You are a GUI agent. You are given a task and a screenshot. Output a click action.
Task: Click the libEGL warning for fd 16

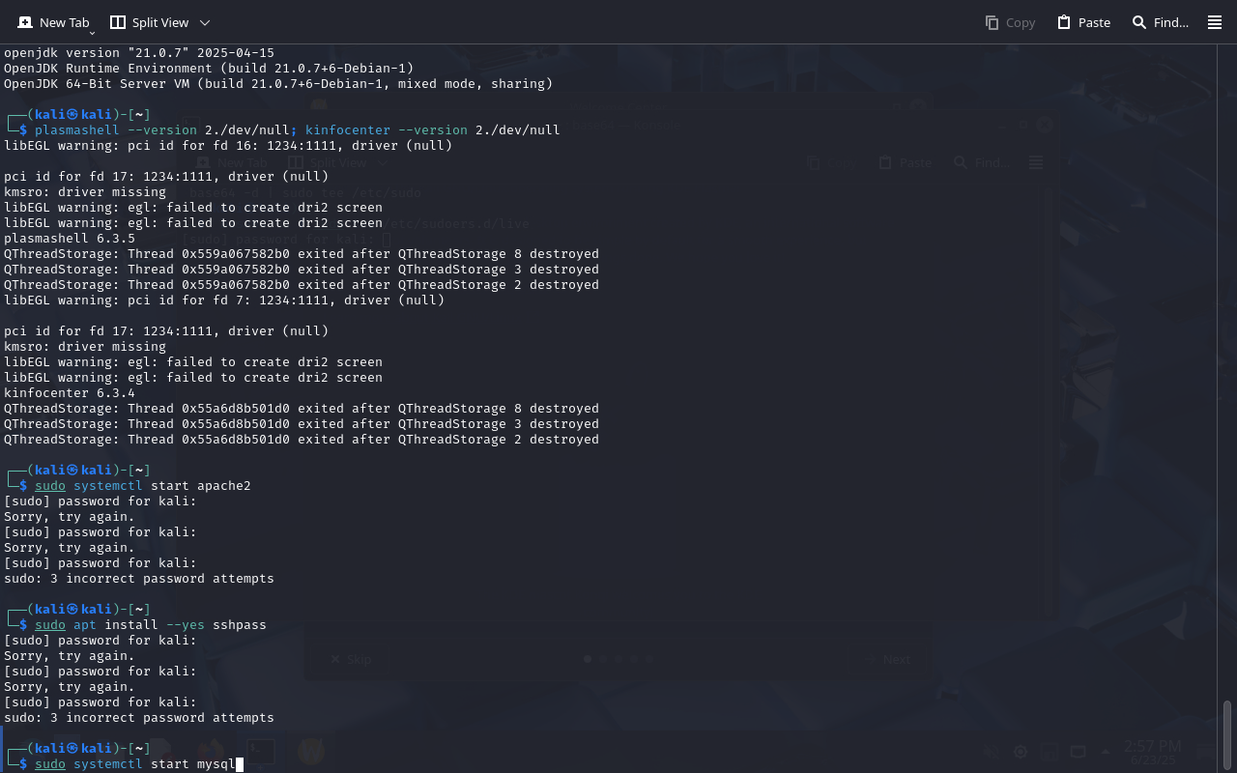tap(228, 146)
